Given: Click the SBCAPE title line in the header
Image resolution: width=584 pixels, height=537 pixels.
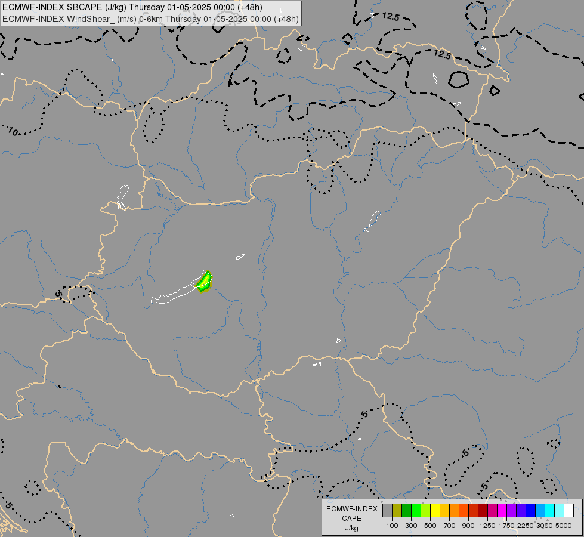Looking at the screenshot, I should pyautogui.click(x=132, y=7).
